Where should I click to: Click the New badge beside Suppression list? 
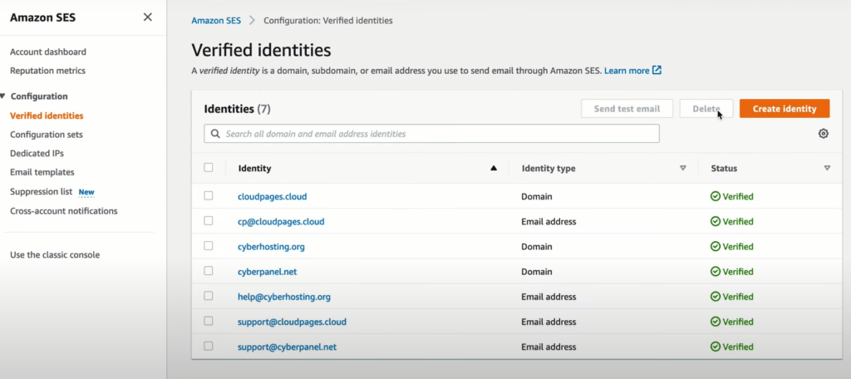[86, 192]
